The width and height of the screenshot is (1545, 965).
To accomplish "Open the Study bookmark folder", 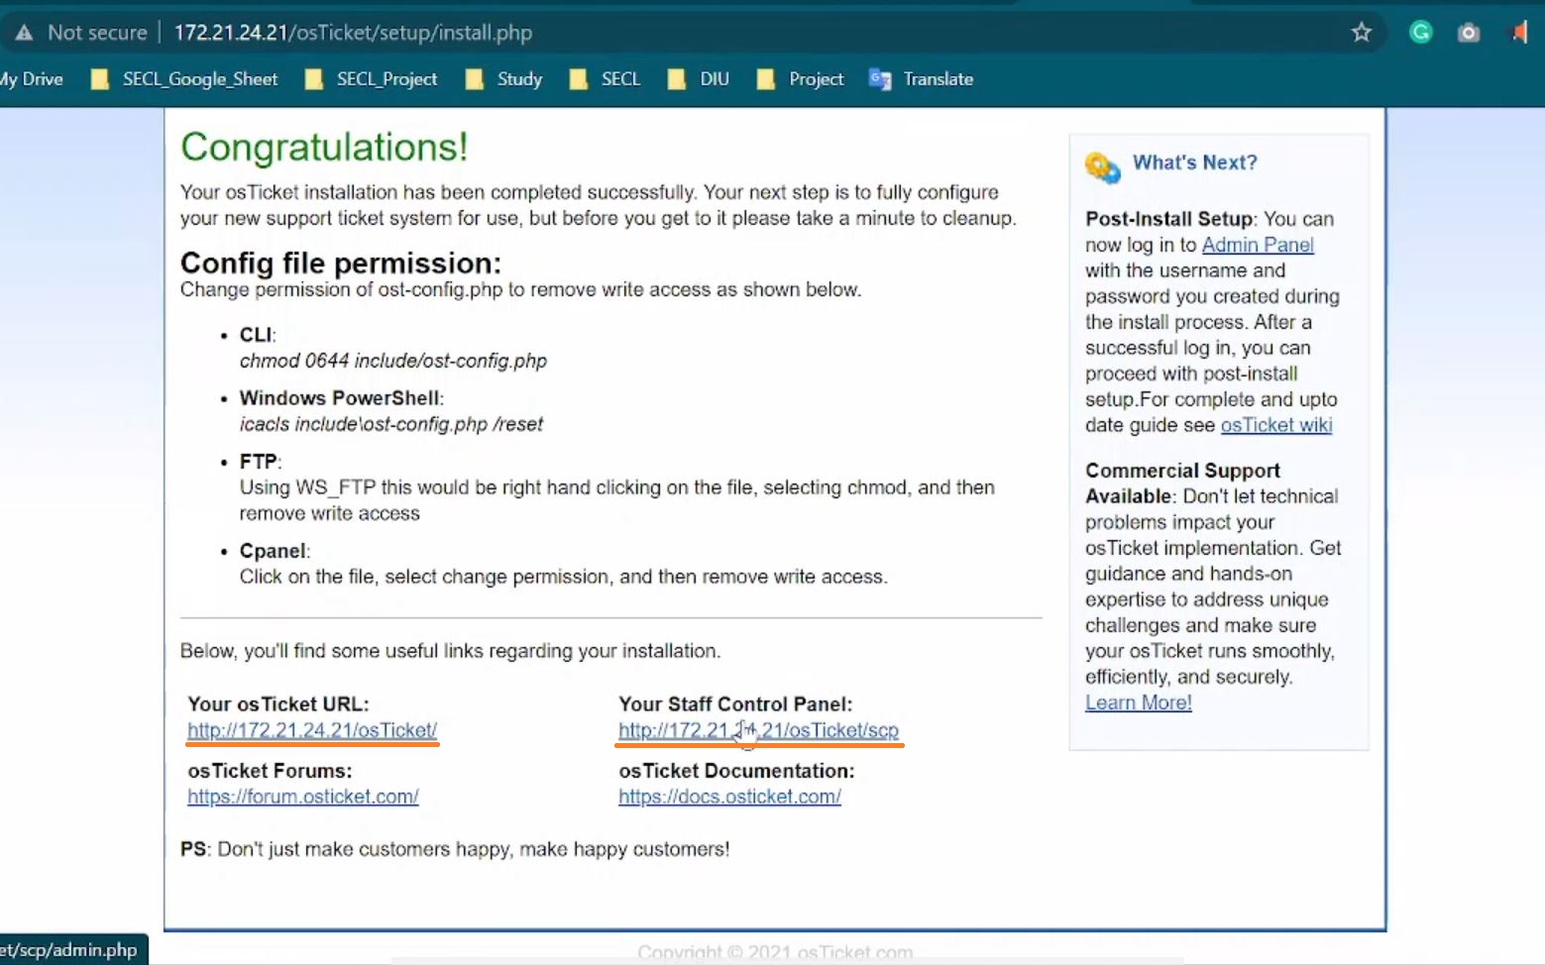I will point(504,79).
